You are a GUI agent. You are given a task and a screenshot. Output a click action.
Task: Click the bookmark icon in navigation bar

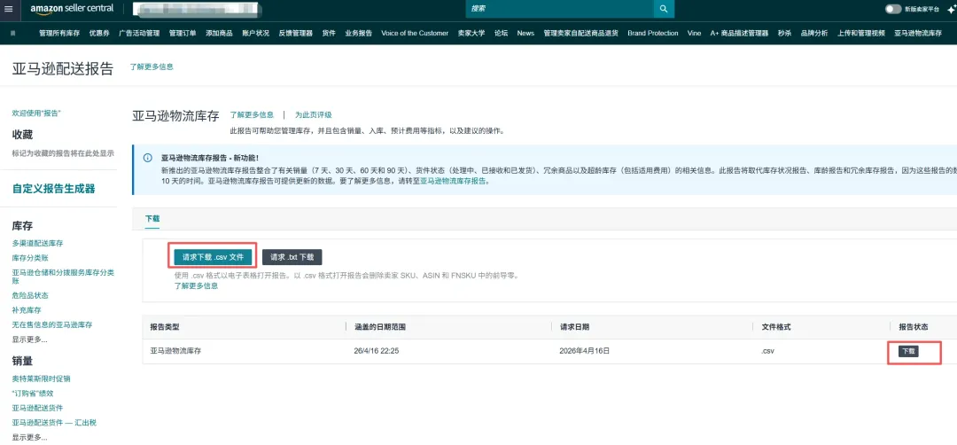[13, 34]
